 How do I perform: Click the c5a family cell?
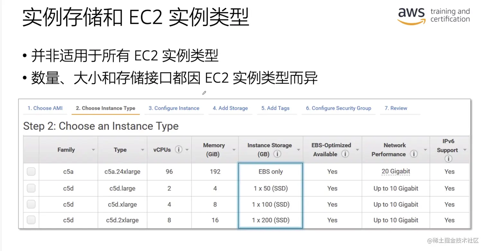(x=68, y=172)
